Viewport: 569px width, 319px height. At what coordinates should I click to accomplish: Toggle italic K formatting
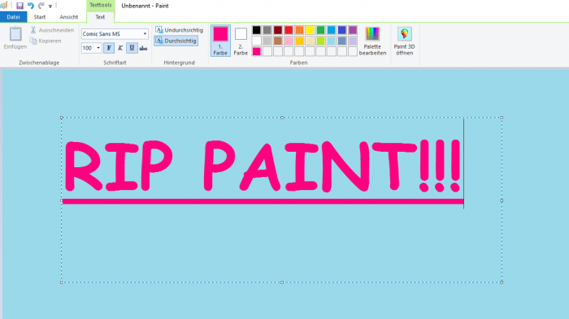(120, 48)
